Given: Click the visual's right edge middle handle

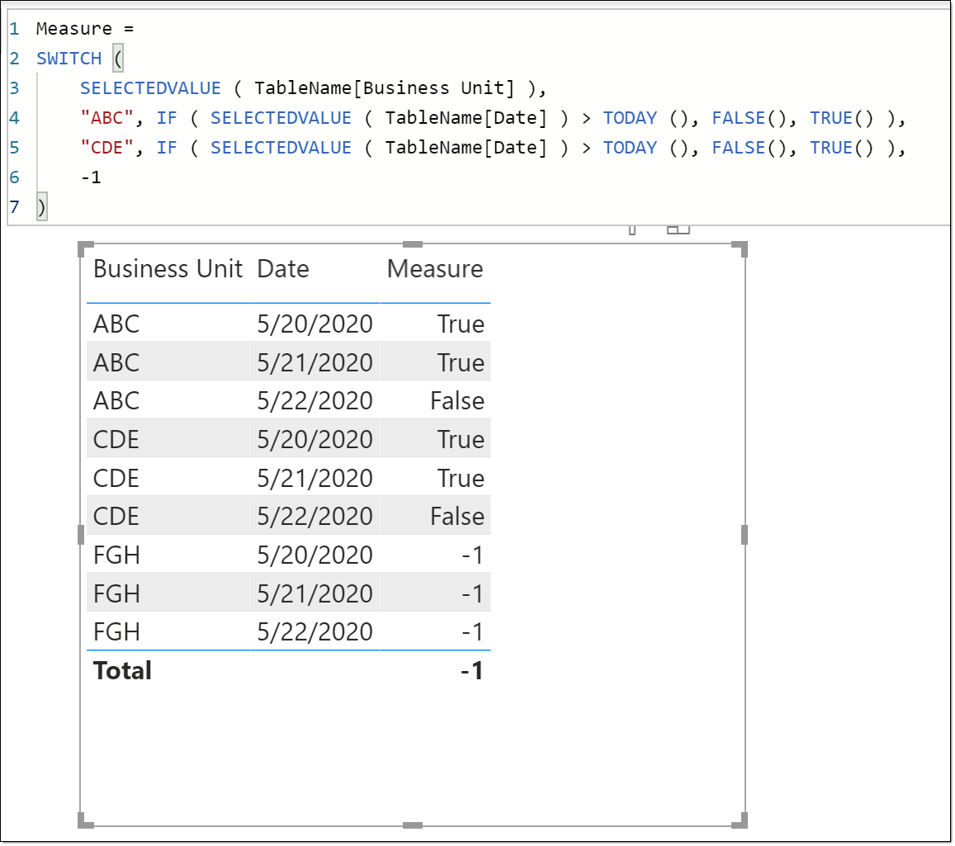Looking at the screenshot, I should point(745,535).
